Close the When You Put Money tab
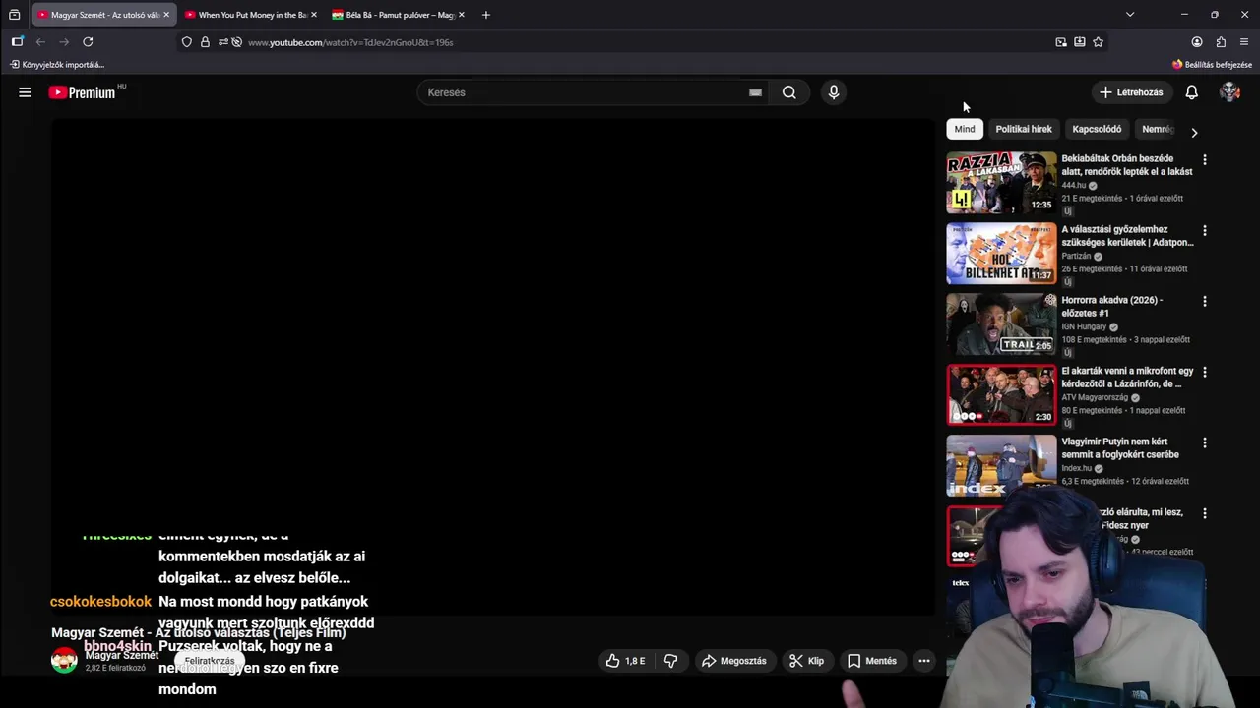 pos(314,15)
